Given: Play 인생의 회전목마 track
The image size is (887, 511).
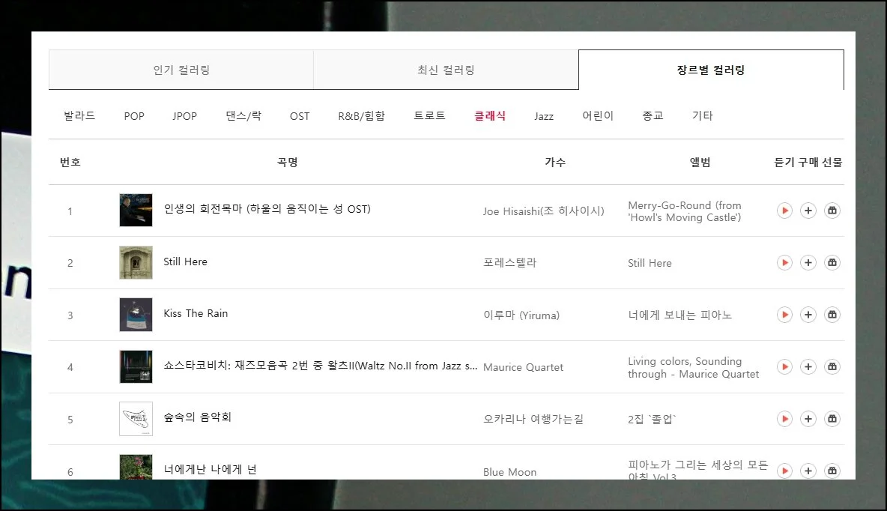Looking at the screenshot, I should pyautogui.click(x=784, y=211).
